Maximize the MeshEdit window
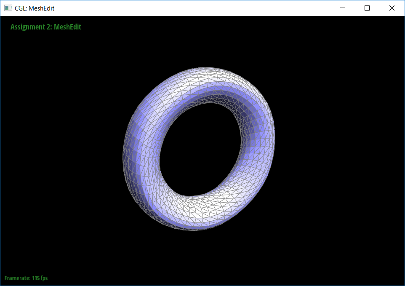 [367, 8]
